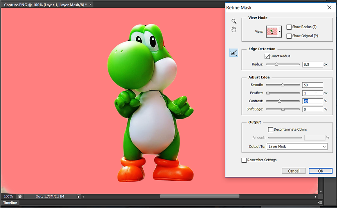Click the Feather slider handle
Image resolution: width=338 pixels, height=208 pixels.
(x=268, y=93)
